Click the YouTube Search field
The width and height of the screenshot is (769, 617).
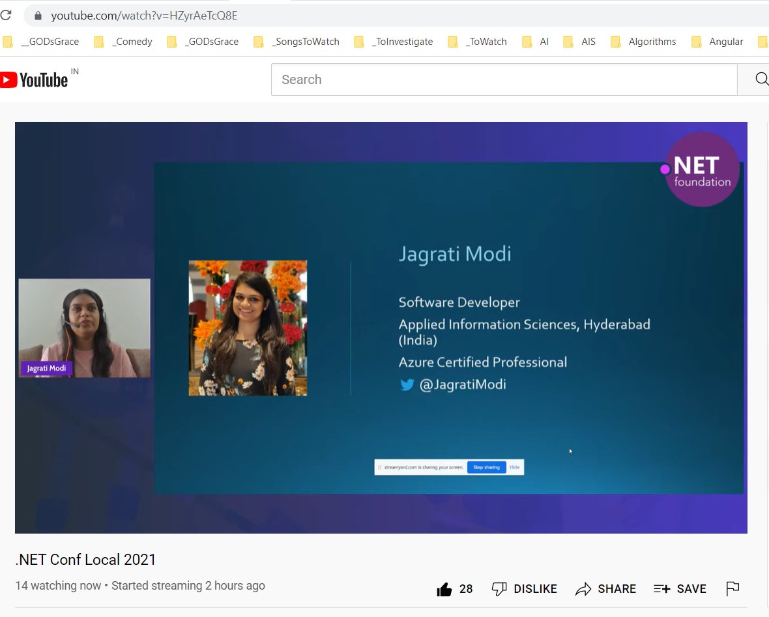(504, 79)
